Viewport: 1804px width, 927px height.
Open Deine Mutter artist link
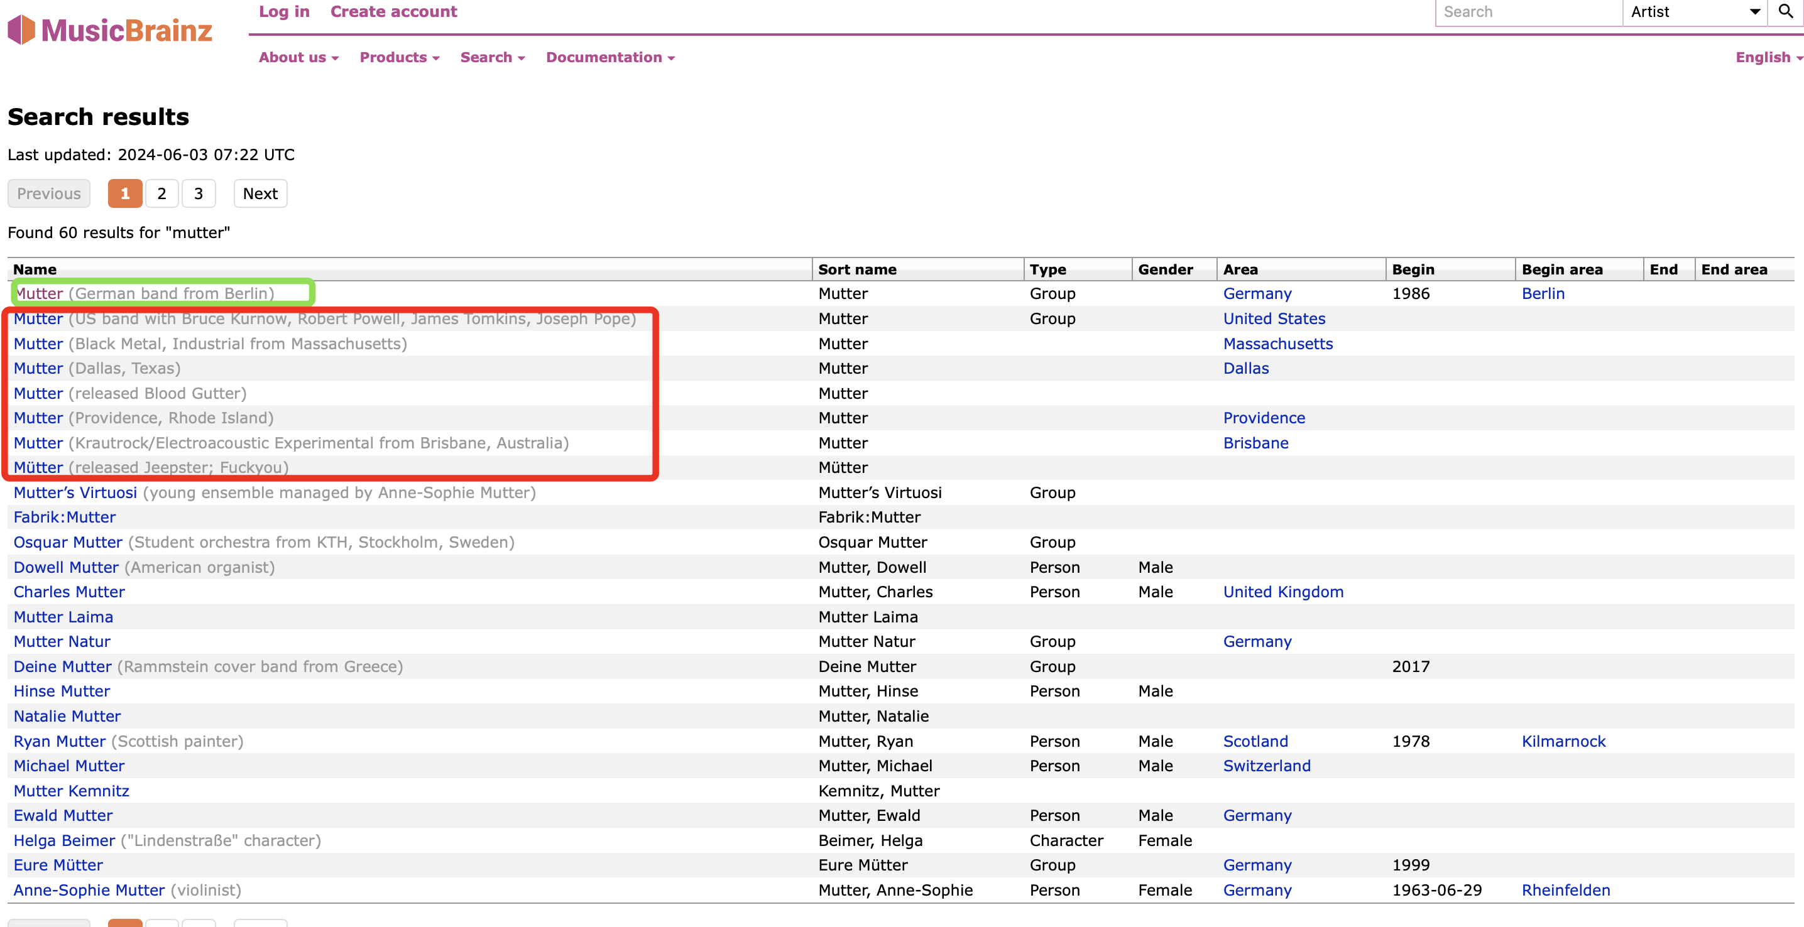pos(62,667)
